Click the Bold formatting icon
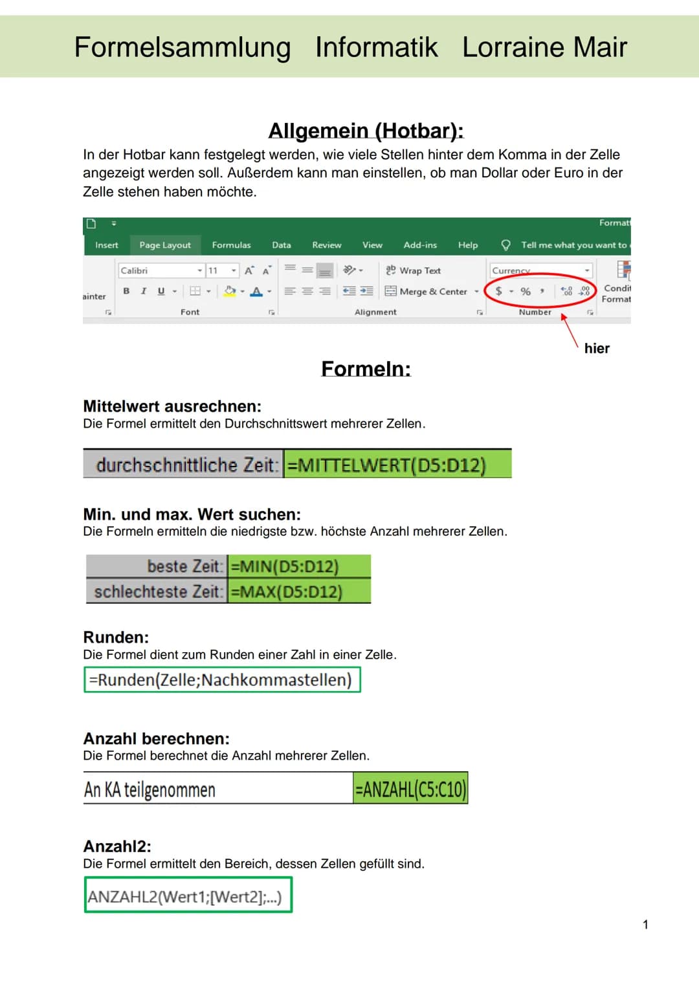The image size is (699, 988). point(126,291)
